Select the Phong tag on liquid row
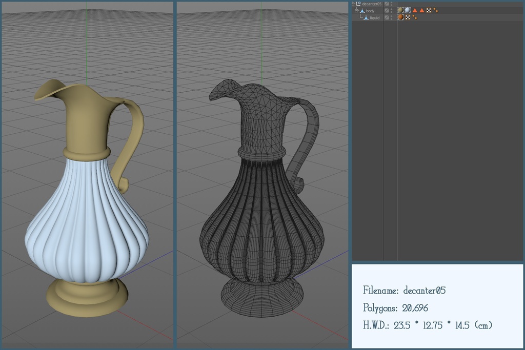Image resolution: width=525 pixels, height=350 pixels. point(414,17)
